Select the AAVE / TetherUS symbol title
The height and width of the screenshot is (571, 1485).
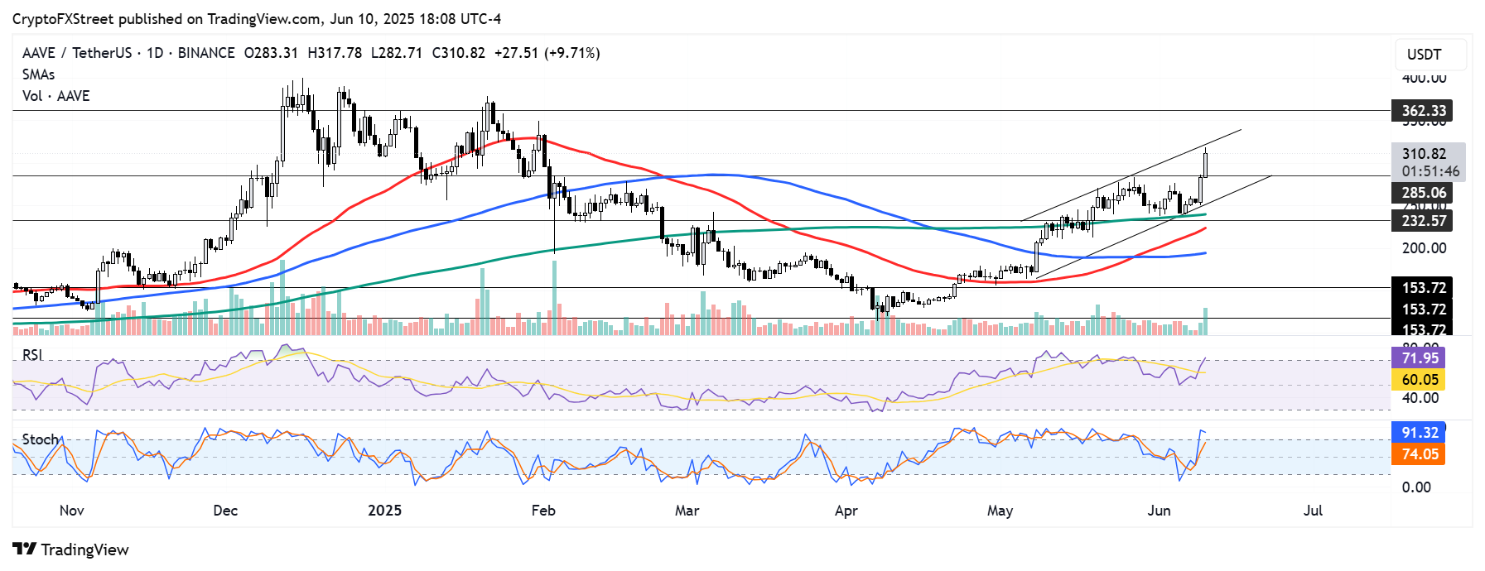point(76,53)
